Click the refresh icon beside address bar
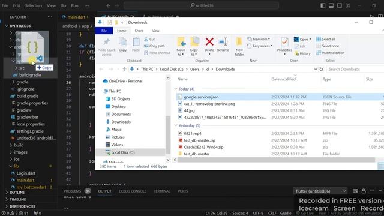 tap(322, 70)
